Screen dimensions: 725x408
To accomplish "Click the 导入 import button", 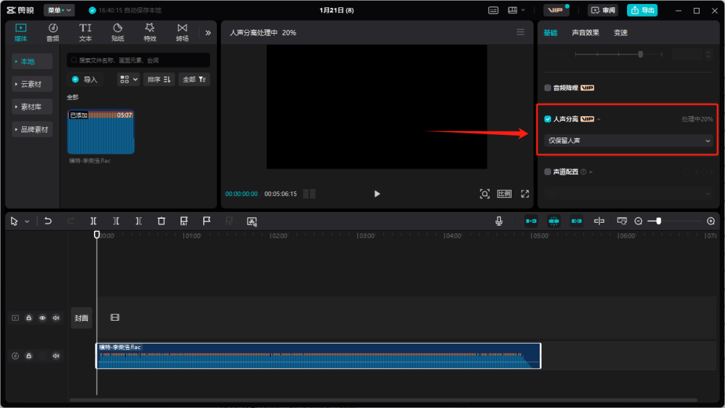I will 85,79.
